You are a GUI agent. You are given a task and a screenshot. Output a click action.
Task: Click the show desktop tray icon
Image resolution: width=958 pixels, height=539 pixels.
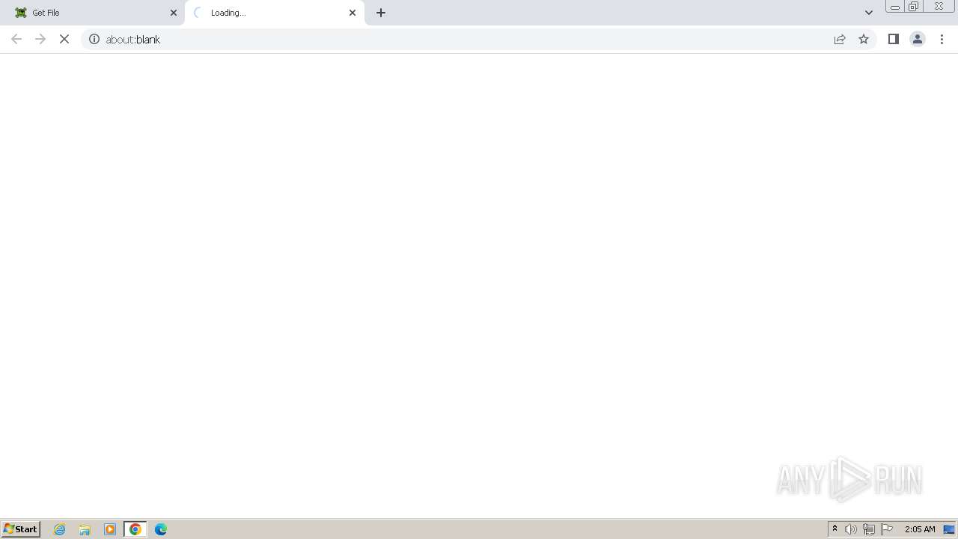point(949,529)
